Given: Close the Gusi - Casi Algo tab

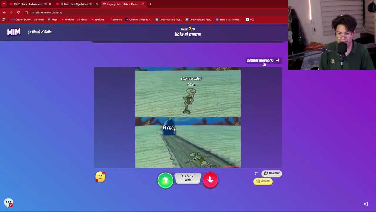Looking at the screenshot, I should [x=97, y=4].
